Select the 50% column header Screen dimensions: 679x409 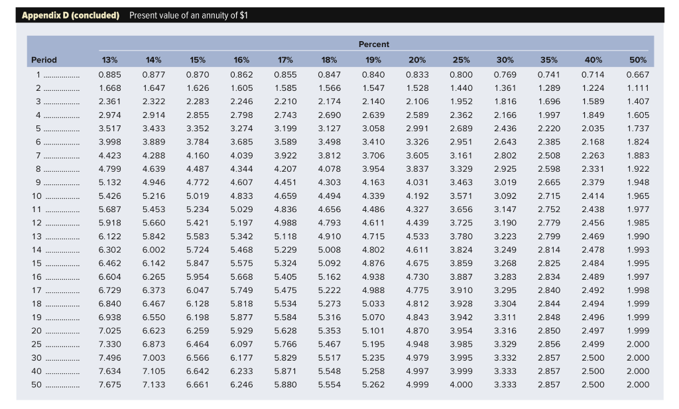[637, 60]
